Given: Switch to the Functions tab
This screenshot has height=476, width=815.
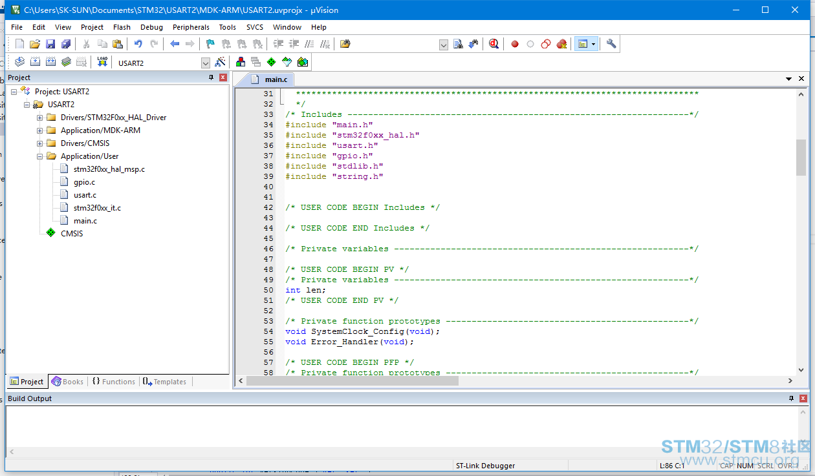Looking at the screenshot, I should pyautogui.click(x=113, y=382).
